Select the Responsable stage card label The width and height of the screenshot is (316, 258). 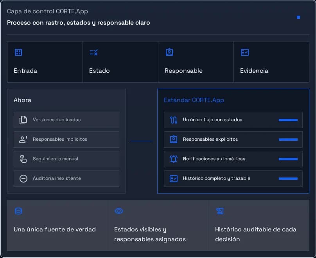click(x=183, y=71)
